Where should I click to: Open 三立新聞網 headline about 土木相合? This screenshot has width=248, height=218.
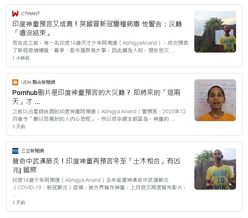(x=96, y=165)
